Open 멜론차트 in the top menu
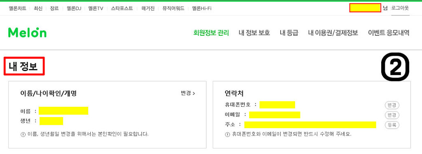The image size is (422, 154). 17,8
